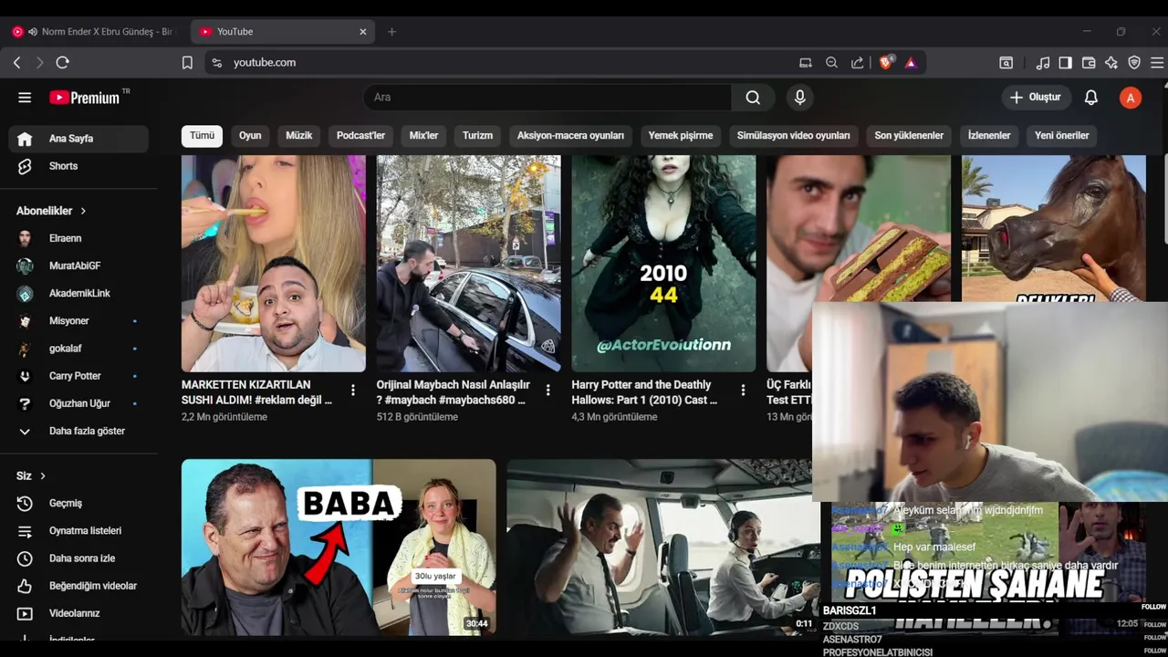
Task: Click the install app icon in address bar
Action: click(x=805, y=63)
